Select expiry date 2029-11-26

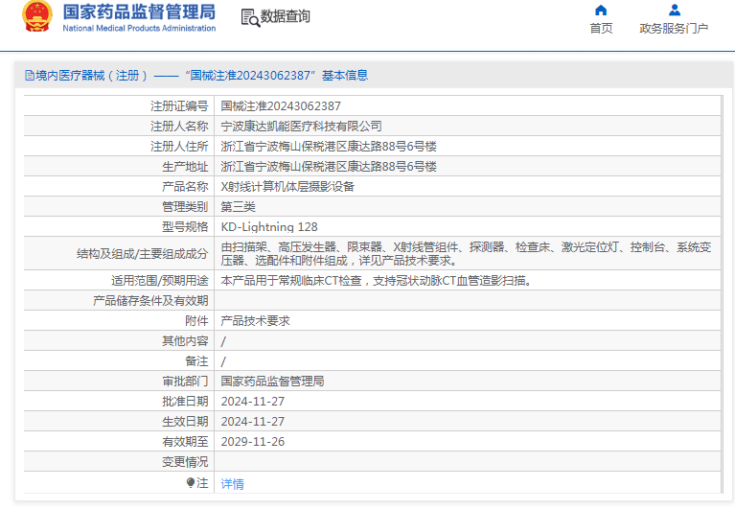[253, 442]
